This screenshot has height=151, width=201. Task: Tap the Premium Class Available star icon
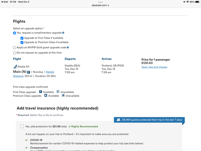(46, 95)
